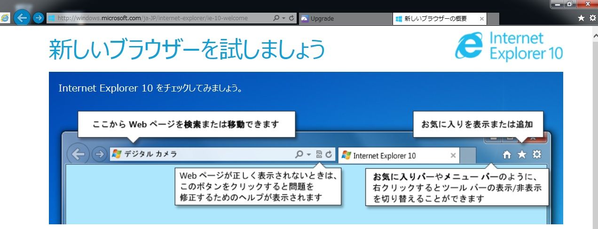Click the compatibility view icon in the illustration
The width and height of the screenshot is (598, 229).
(x=319, y=154)
